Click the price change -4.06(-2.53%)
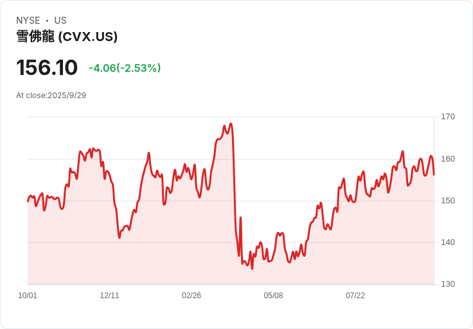The width and height of the screenshot is (473, 329). (125, 68)
